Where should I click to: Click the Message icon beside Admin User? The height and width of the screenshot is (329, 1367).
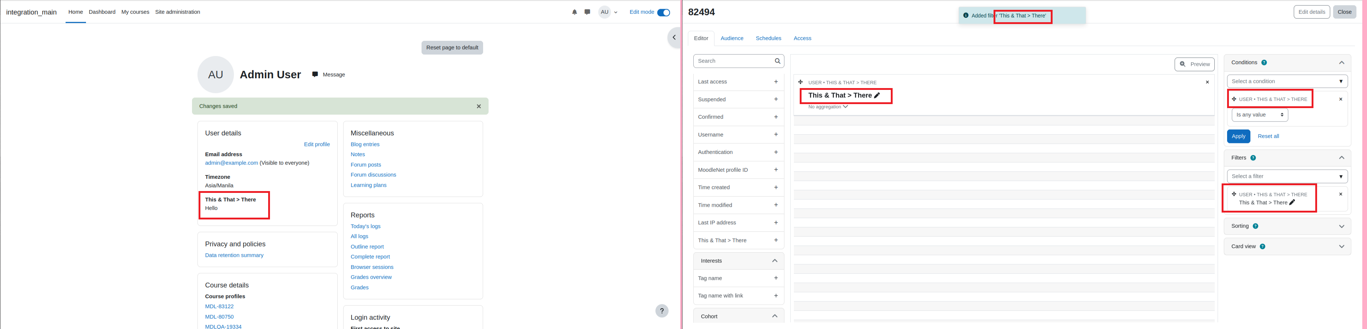tap(315, 75)
